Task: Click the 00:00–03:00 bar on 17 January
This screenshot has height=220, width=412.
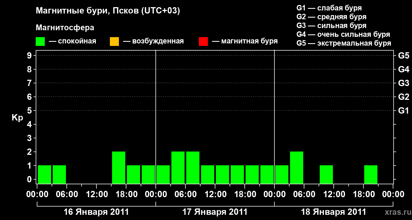Action: pos(163,174)
